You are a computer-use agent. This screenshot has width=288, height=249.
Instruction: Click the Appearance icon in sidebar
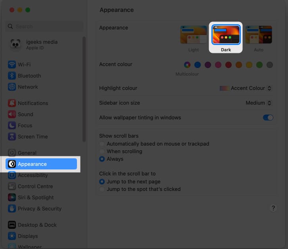[12, 164]
